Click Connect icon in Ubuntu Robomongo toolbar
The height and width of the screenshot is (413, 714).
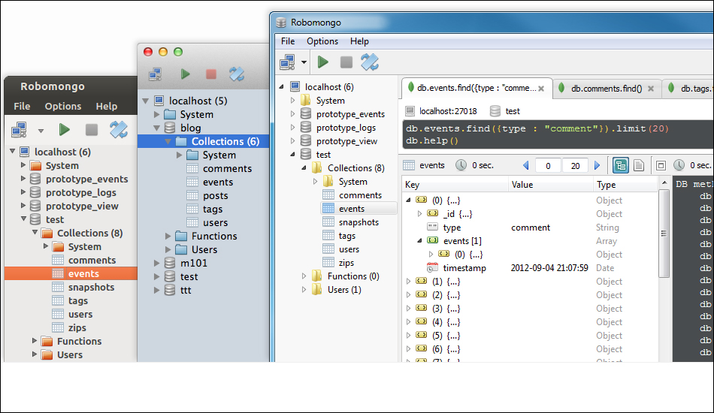point(19,130)
